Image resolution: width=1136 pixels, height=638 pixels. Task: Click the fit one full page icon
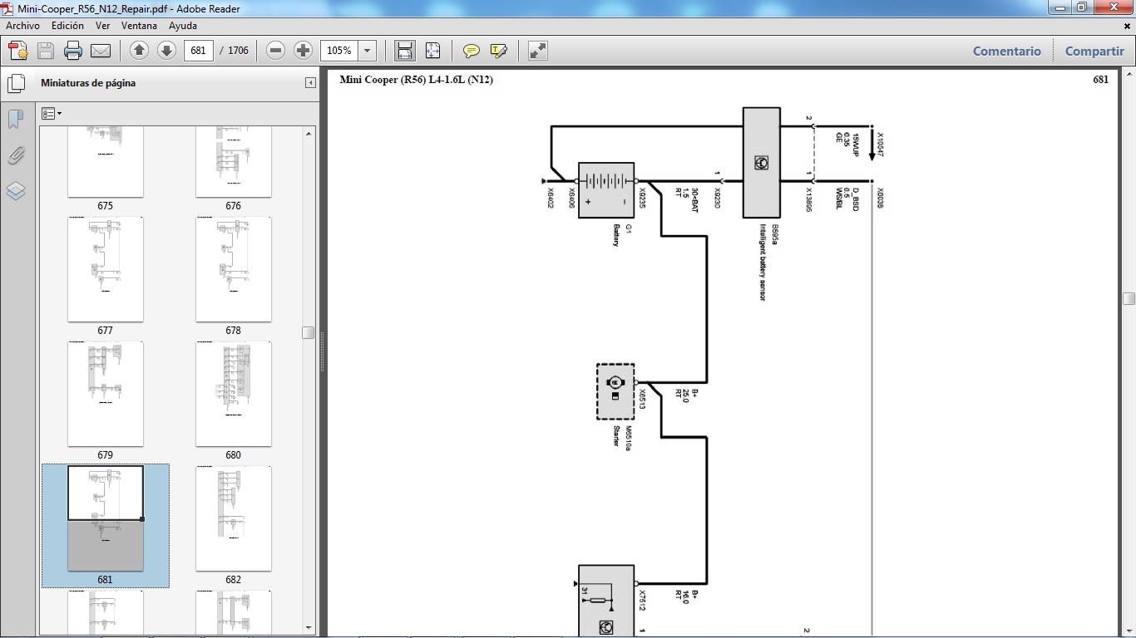[432, 51]
